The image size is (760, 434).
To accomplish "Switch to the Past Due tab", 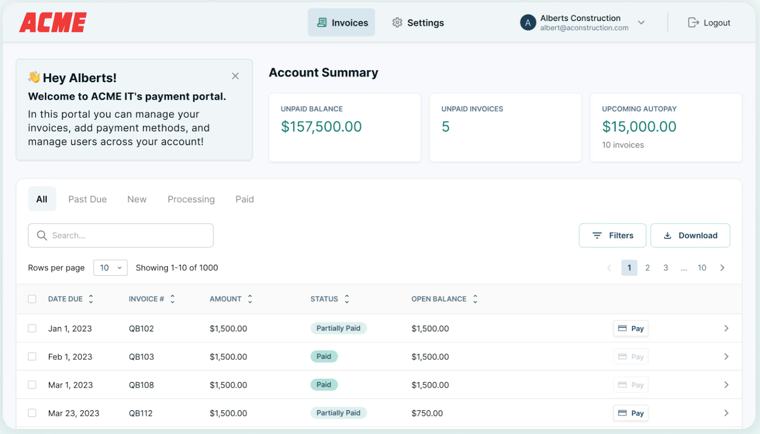I will tap(87, 199).
